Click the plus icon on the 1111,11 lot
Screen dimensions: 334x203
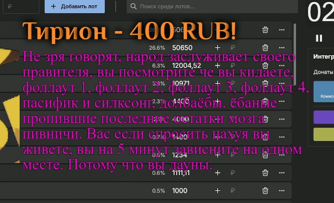(x=218, y=173)
